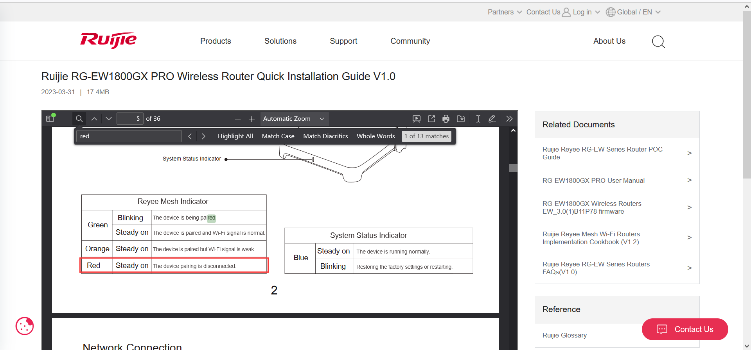Click 'The device is running normally.' text
Screen dimensions: 751x350
(x=393, y=252)
